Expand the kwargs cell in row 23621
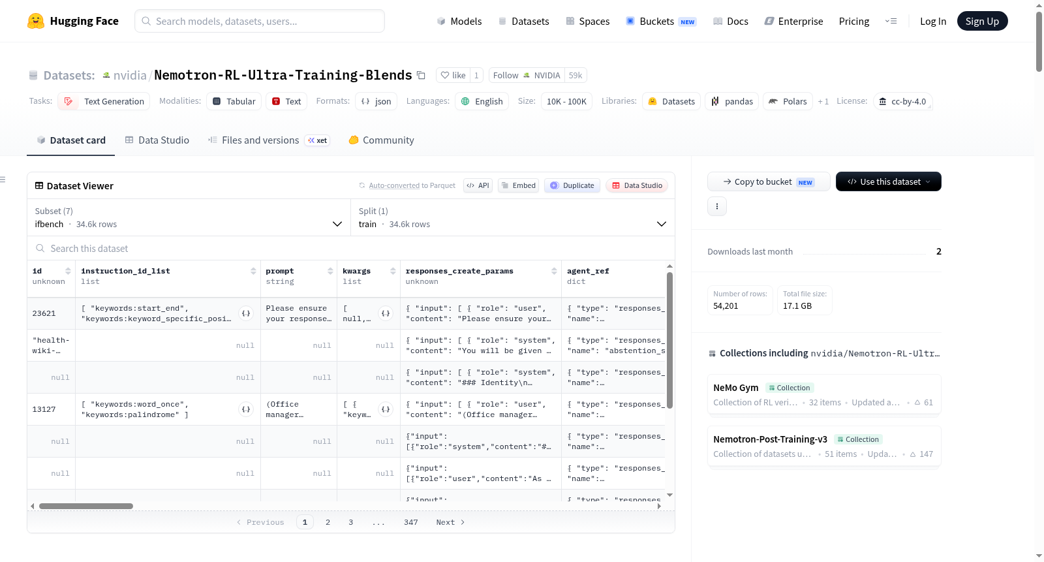The width and height of the screenshot is (1044, 562). [386, 313]
